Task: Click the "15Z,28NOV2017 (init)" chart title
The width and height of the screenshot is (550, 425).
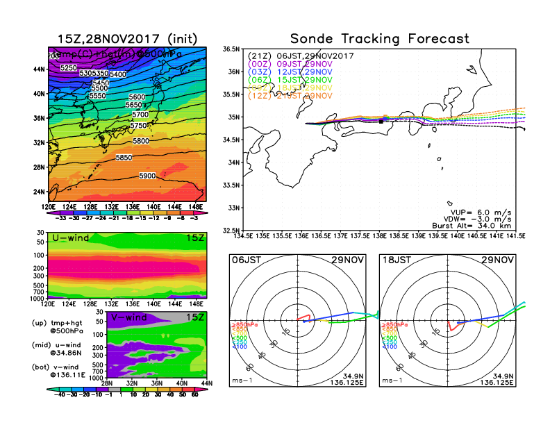Action: [127, 39]
